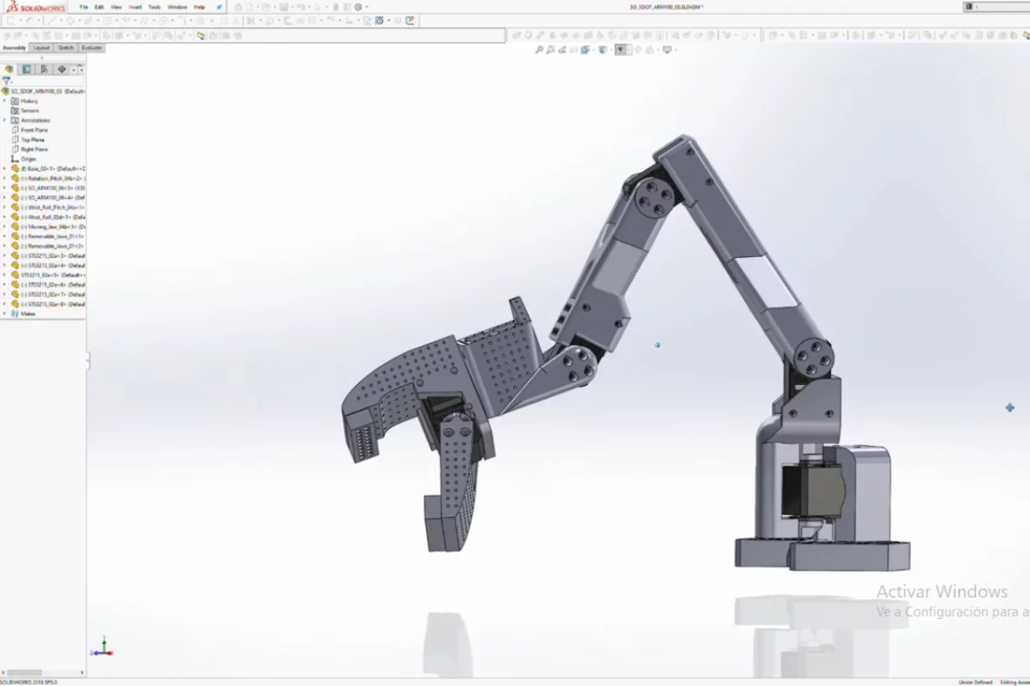Screen dimensions: 1030x686
Task: Expand the Base_03<1> component node
Action: click(x=4, y=169)
